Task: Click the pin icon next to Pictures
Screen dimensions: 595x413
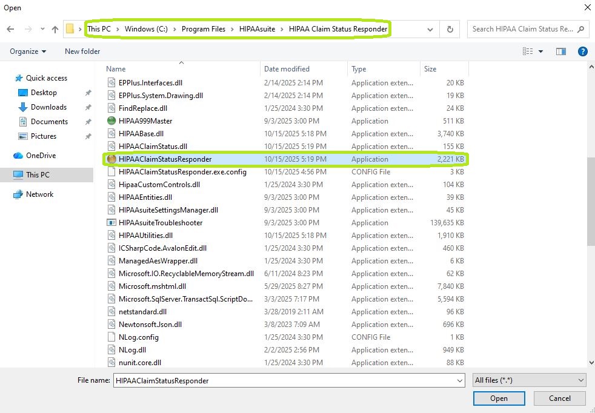Action: [88, 136]
